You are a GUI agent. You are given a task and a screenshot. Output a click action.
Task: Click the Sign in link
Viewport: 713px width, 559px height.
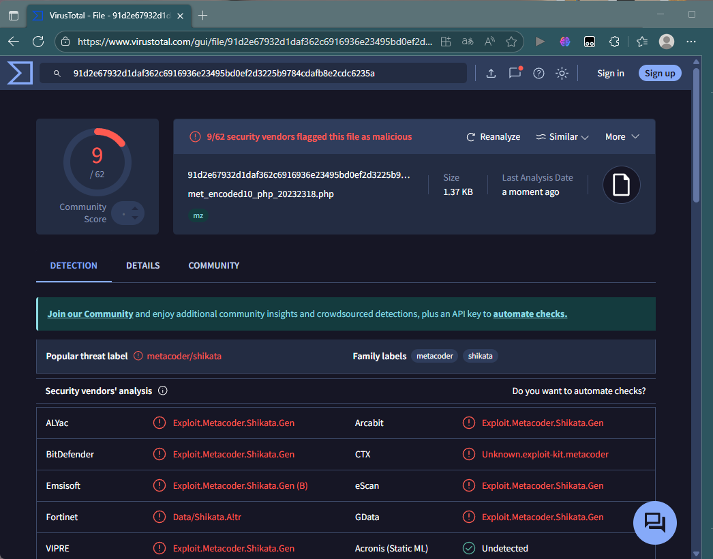click(x=610, y=73)
